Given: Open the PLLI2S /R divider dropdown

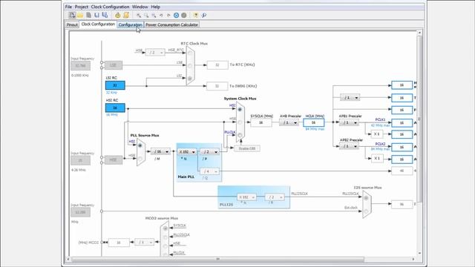Looking at the screenshot, I should tap(275, 197).
